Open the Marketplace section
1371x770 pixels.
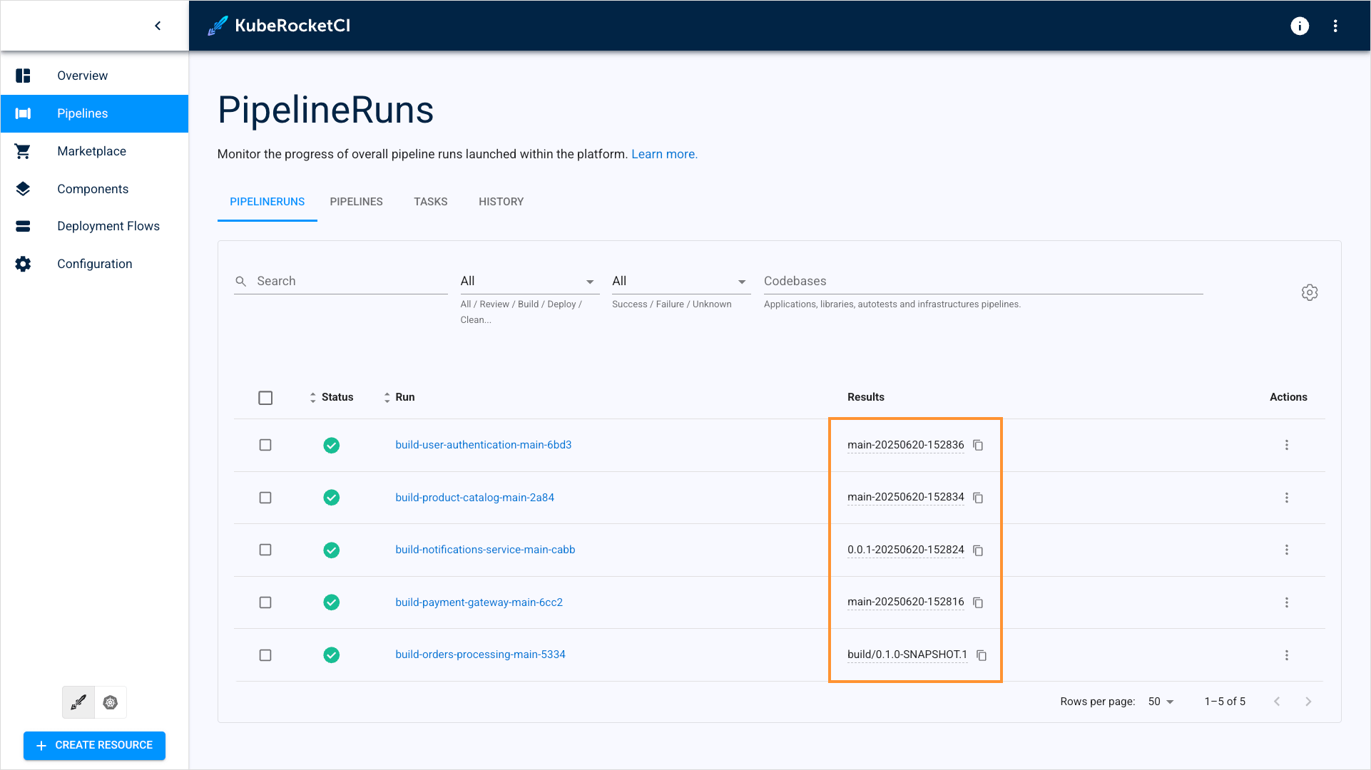pos(91,150)
